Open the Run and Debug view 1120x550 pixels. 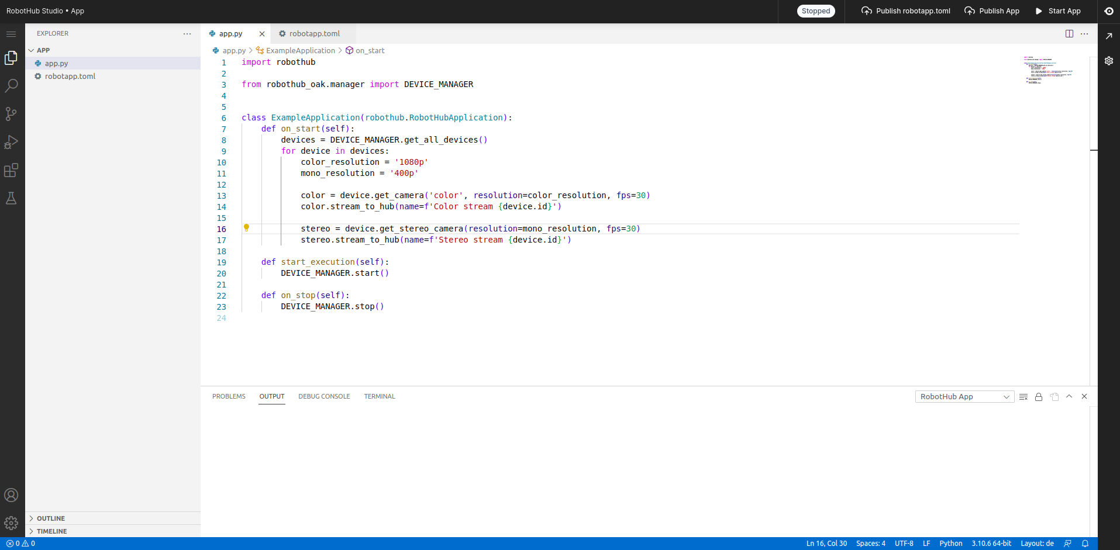tap(11, 142)
